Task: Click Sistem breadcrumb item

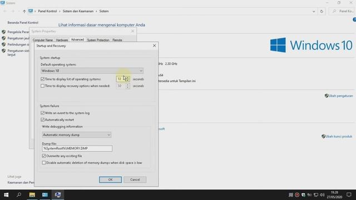Action: click(104, 11)
